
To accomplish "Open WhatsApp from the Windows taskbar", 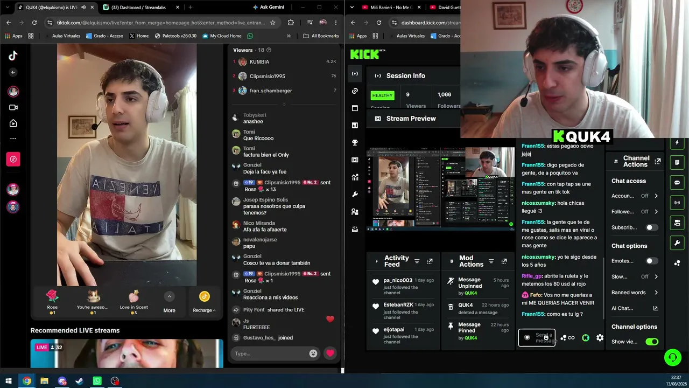I will pos(97,381).
